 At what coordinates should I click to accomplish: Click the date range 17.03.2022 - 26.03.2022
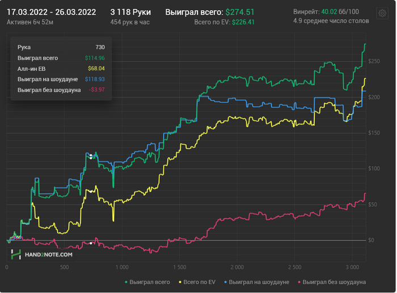point(52,12)
